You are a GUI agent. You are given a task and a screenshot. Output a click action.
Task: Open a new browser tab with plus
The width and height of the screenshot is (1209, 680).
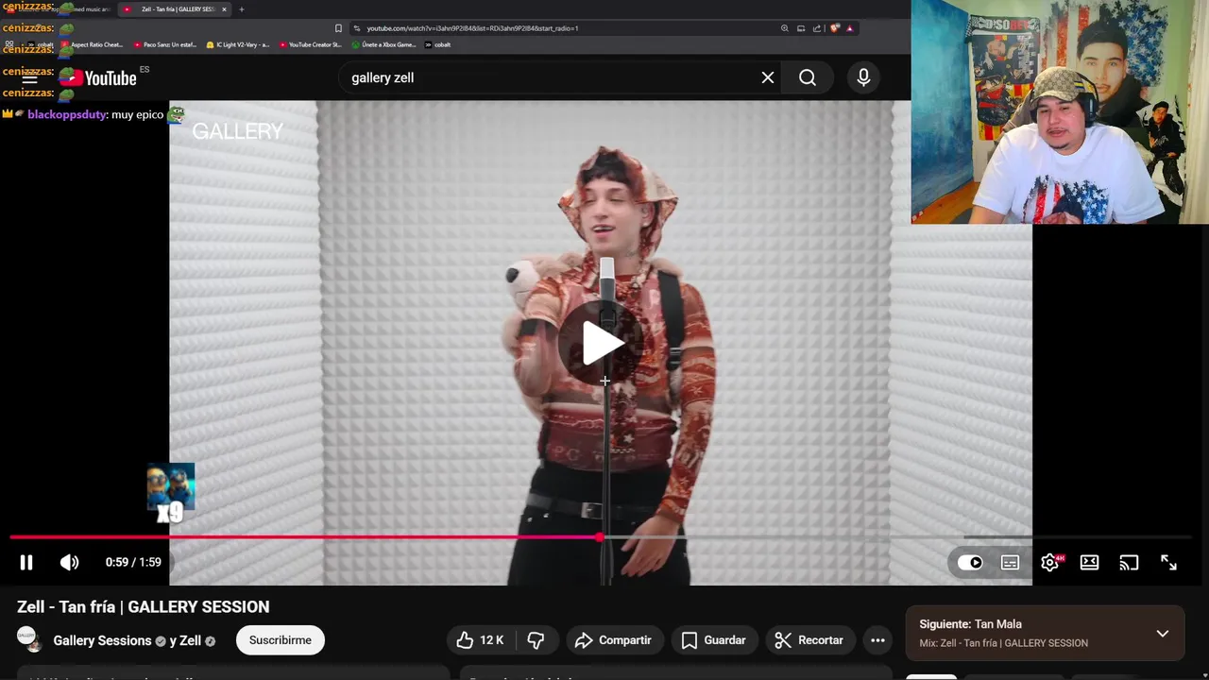pyautogui.click(x=241, y=9)
